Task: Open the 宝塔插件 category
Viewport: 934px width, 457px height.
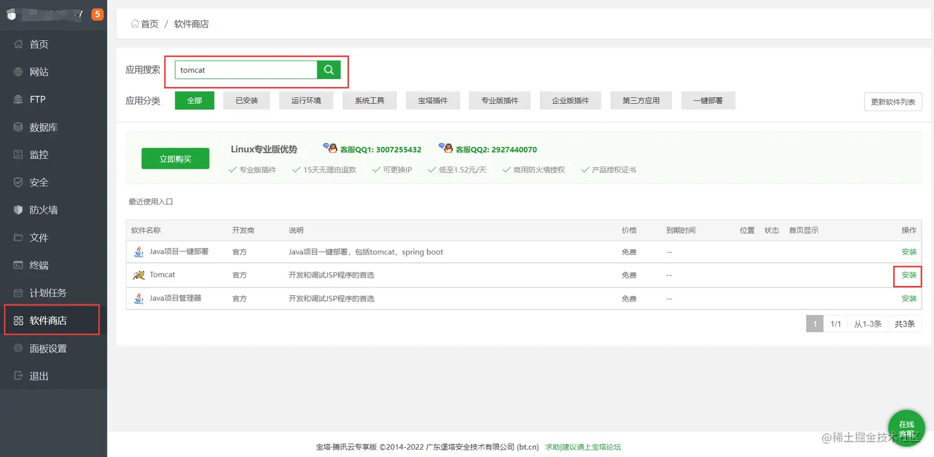Action: [x=432, y=101]
